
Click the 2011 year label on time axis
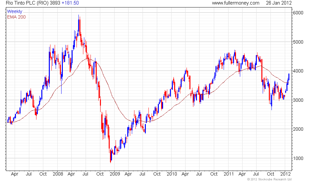[229, 174]
